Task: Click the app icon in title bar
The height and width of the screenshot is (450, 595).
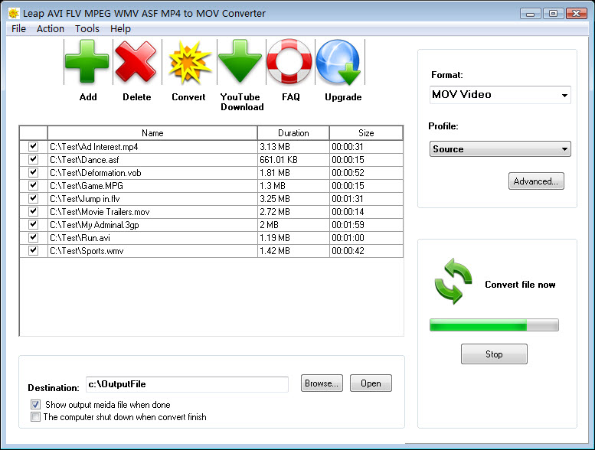Action: click(14, 14)
